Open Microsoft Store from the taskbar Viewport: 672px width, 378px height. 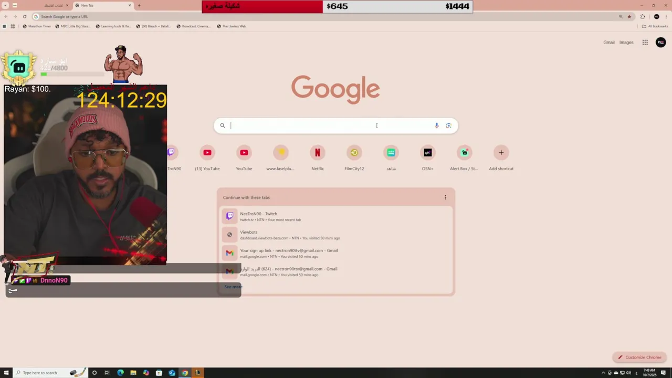(x=159, y=373)
